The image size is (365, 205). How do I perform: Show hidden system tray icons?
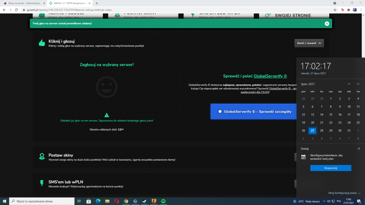324,201
